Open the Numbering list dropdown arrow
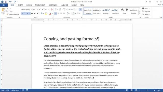This screenshot has width=163, height=92. (62, 9)
